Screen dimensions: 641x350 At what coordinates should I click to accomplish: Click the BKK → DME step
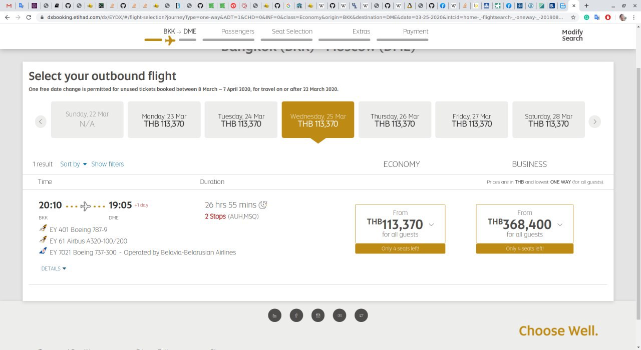pyautogui.click(x=180, y=31)
